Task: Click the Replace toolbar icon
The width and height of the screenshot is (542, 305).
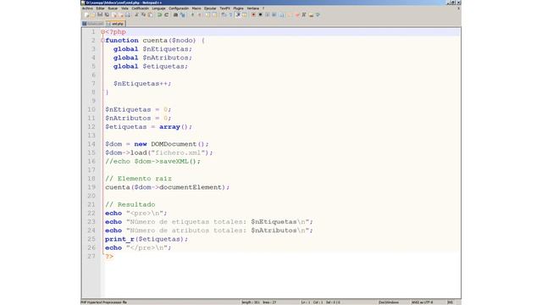Action: click(x=183, y=15)
